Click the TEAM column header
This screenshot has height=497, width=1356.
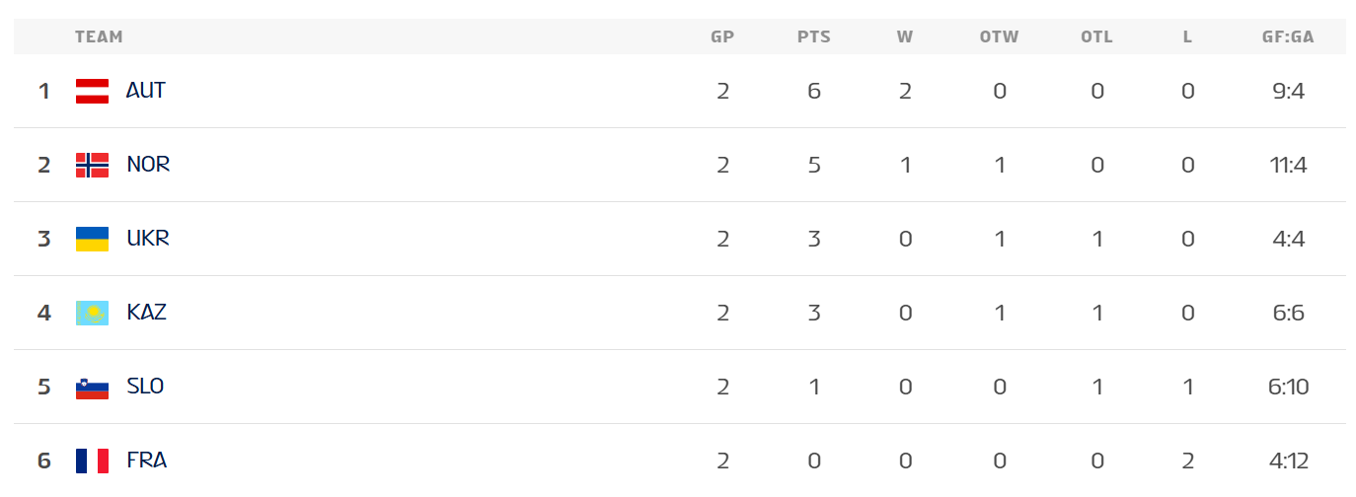[99, 37]
